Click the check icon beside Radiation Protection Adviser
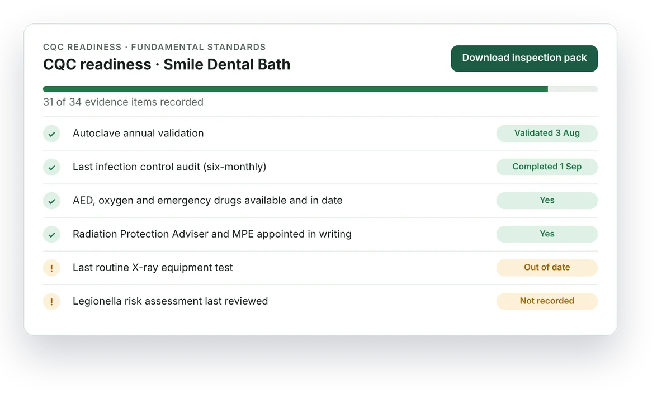The image size is (671, 408). pyautogui.click(x=51, y=234)
